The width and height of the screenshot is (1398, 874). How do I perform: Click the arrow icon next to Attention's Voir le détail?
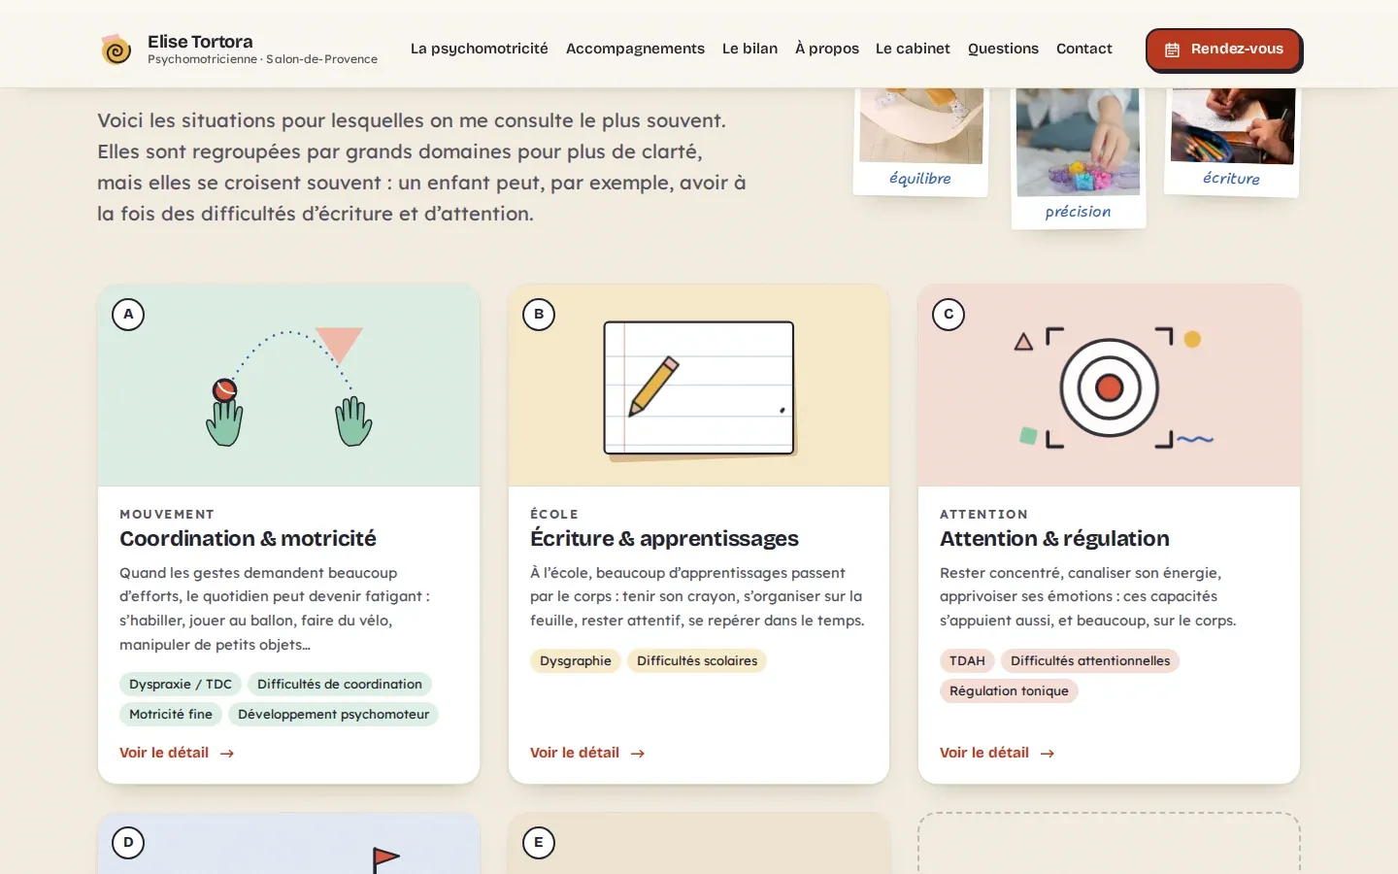point(1048,754)
